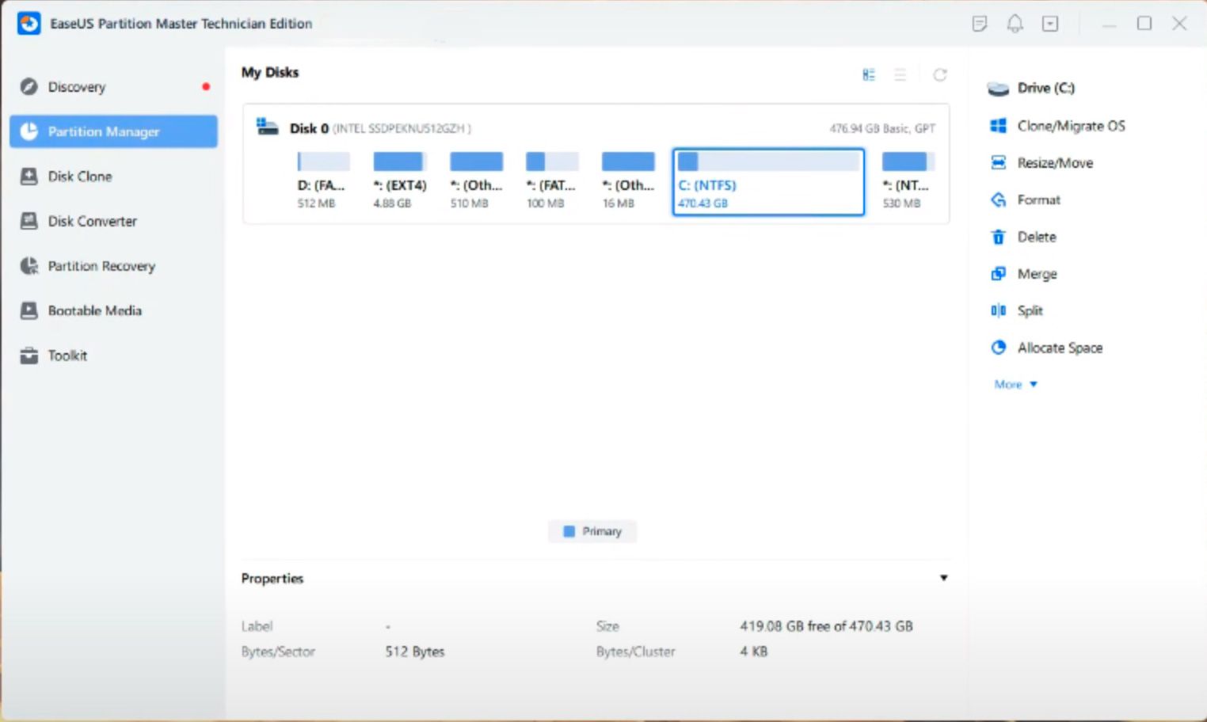The image size is (1207, 722).
Task: Click the EXT4 partition usage bar
Action: pos(400,161)
